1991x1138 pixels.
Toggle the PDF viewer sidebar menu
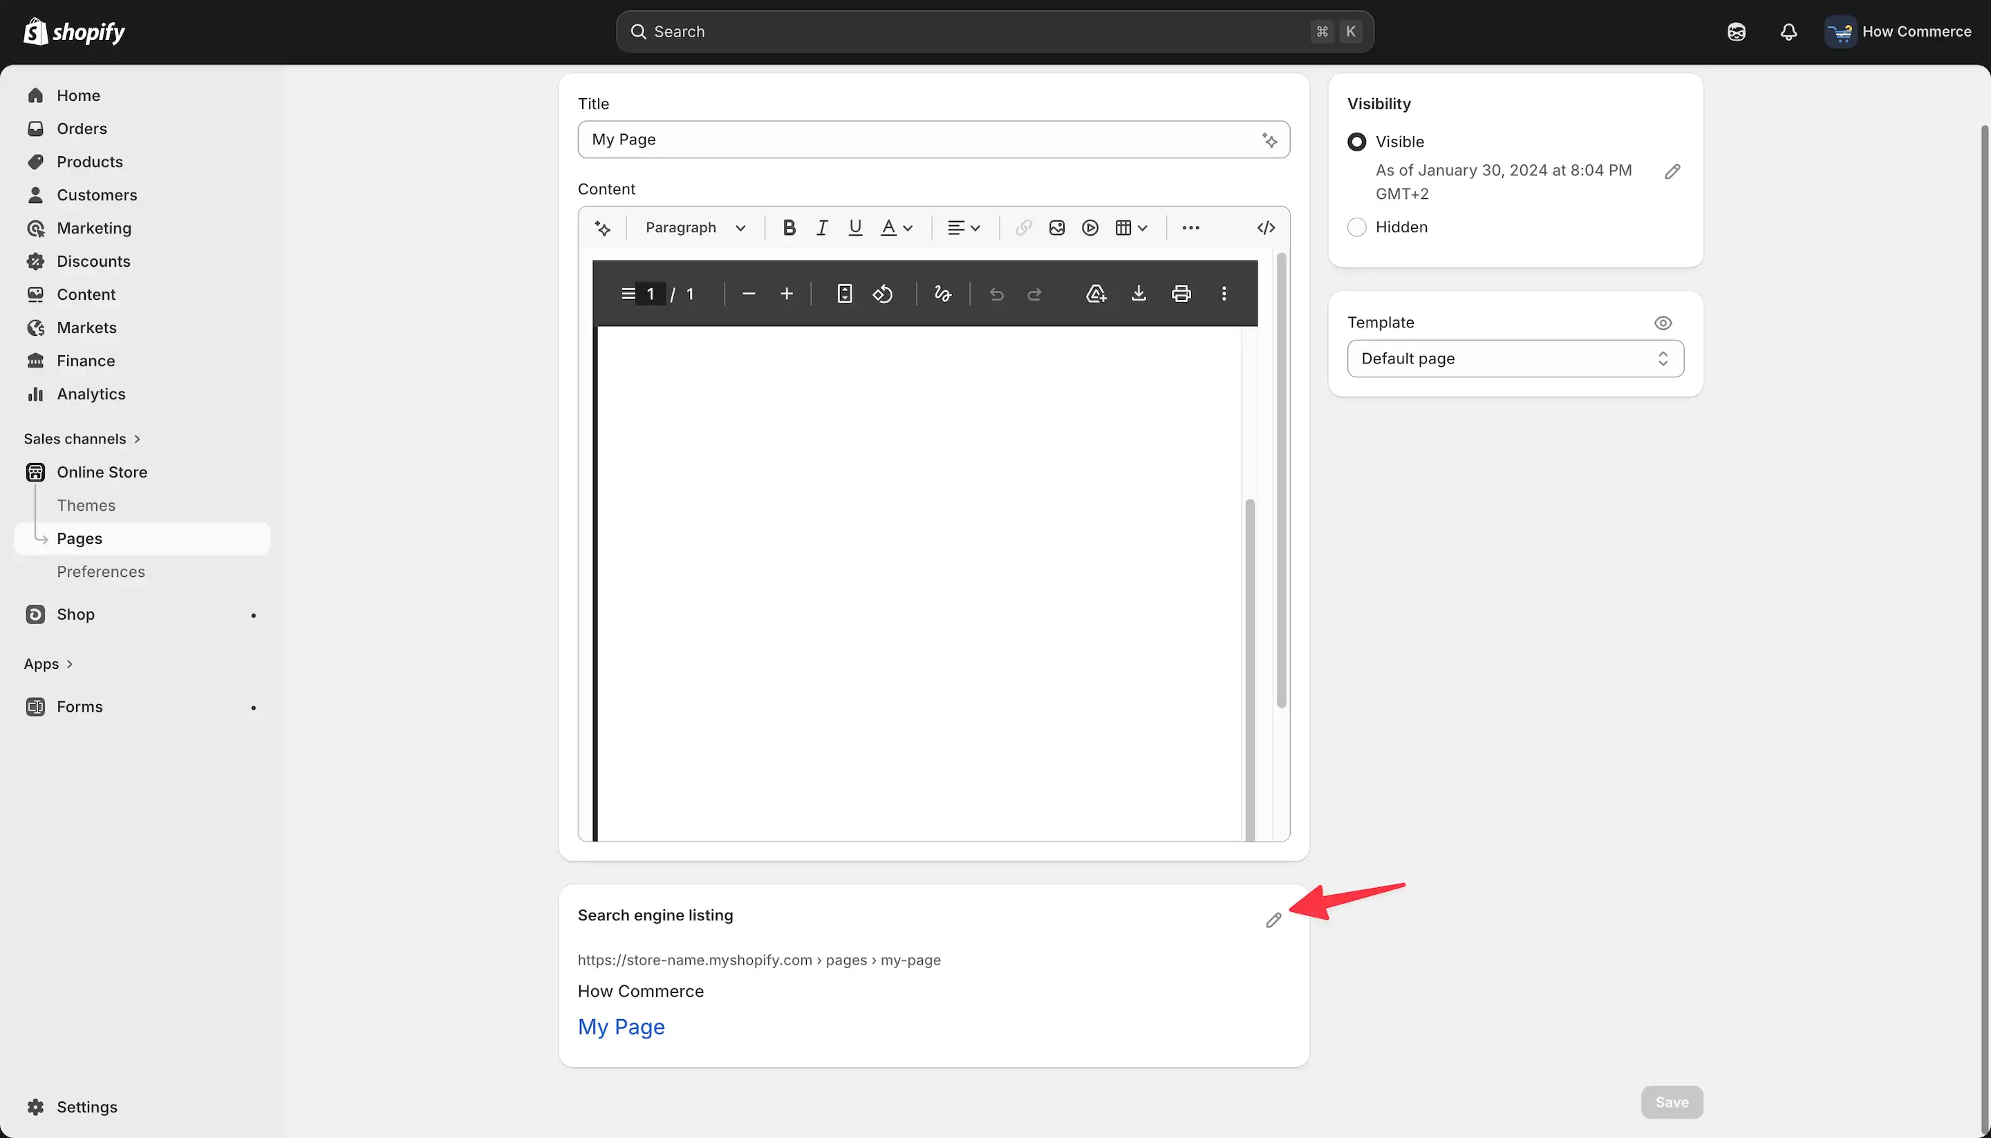628,294
